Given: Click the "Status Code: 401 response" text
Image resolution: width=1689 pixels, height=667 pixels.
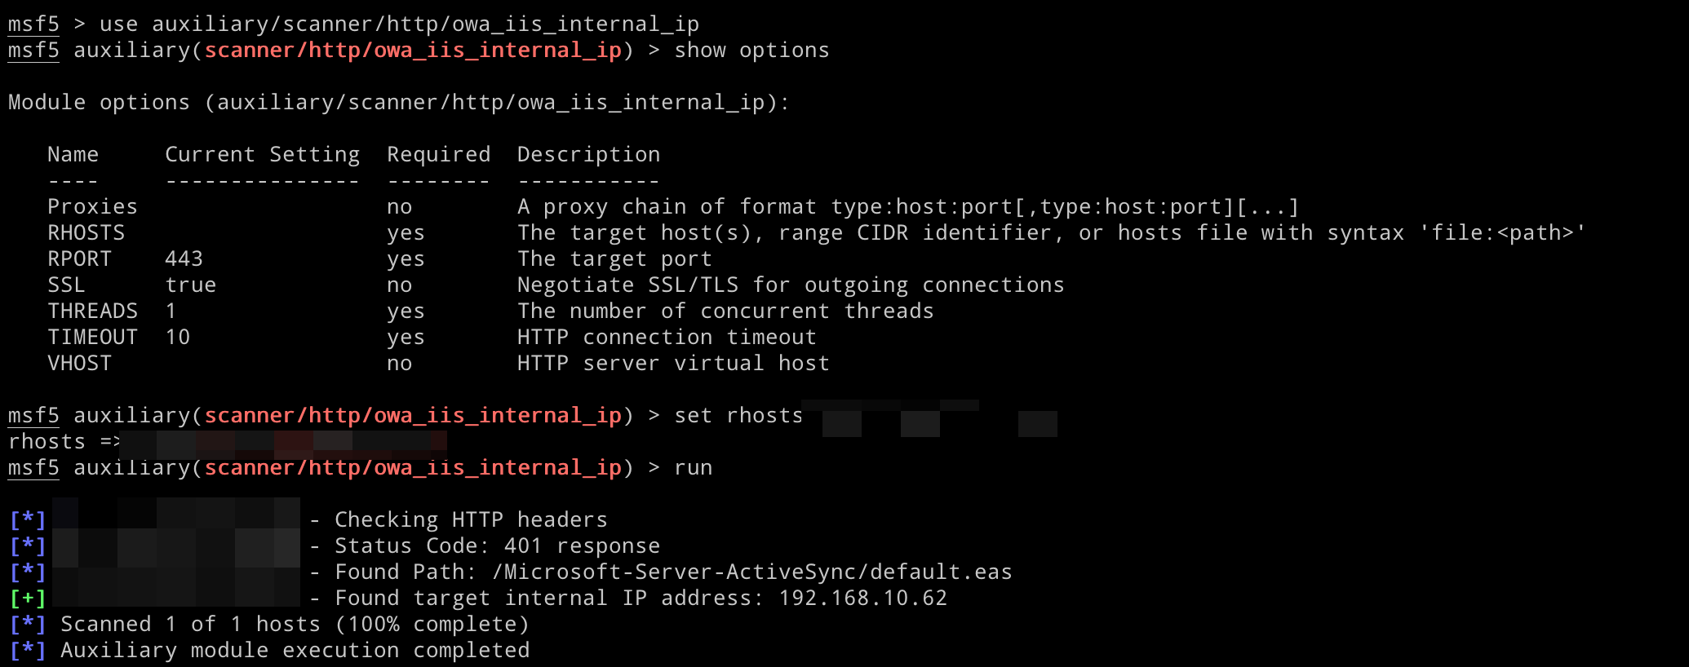Looking at the screenshot, I should point(497,546).
